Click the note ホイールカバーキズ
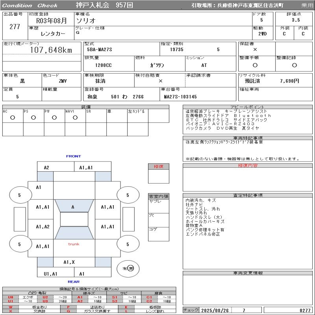 (x=205, y=221)
